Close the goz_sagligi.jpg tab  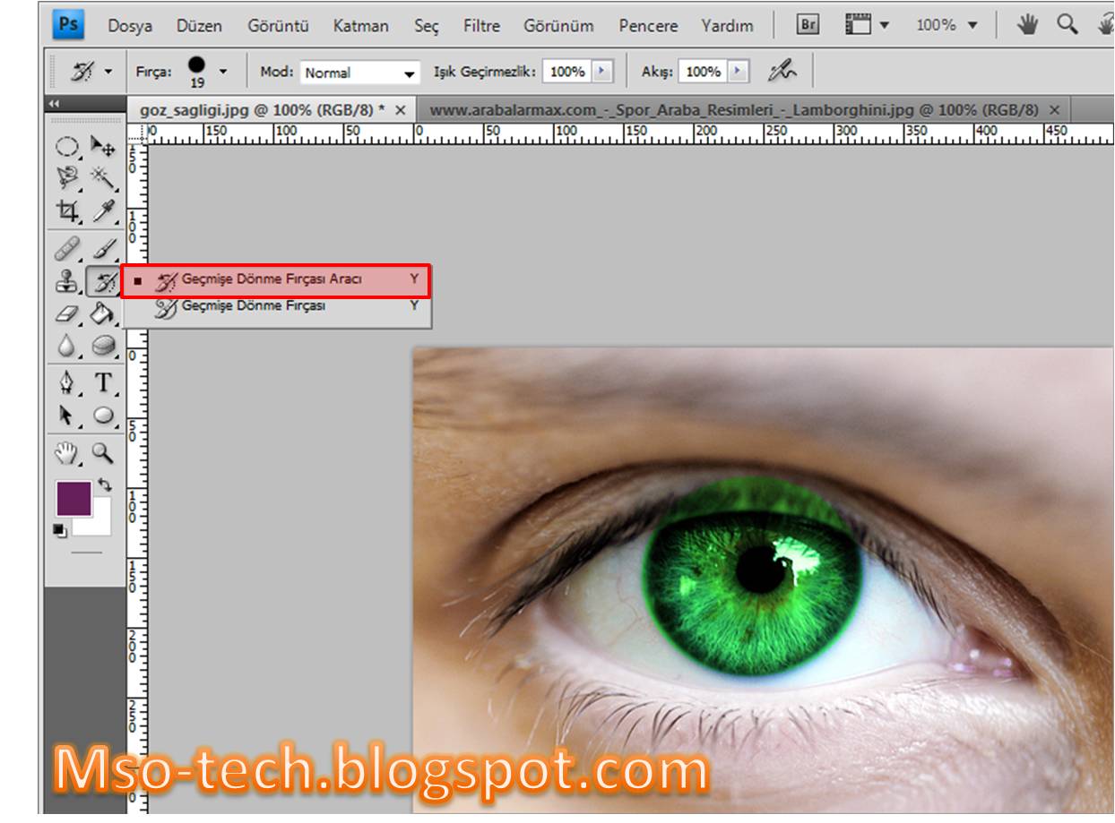coord(401,109)
